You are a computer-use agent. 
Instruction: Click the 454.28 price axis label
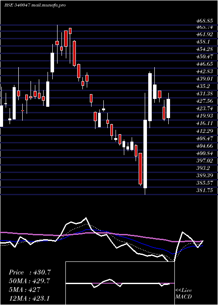[204, 49]
